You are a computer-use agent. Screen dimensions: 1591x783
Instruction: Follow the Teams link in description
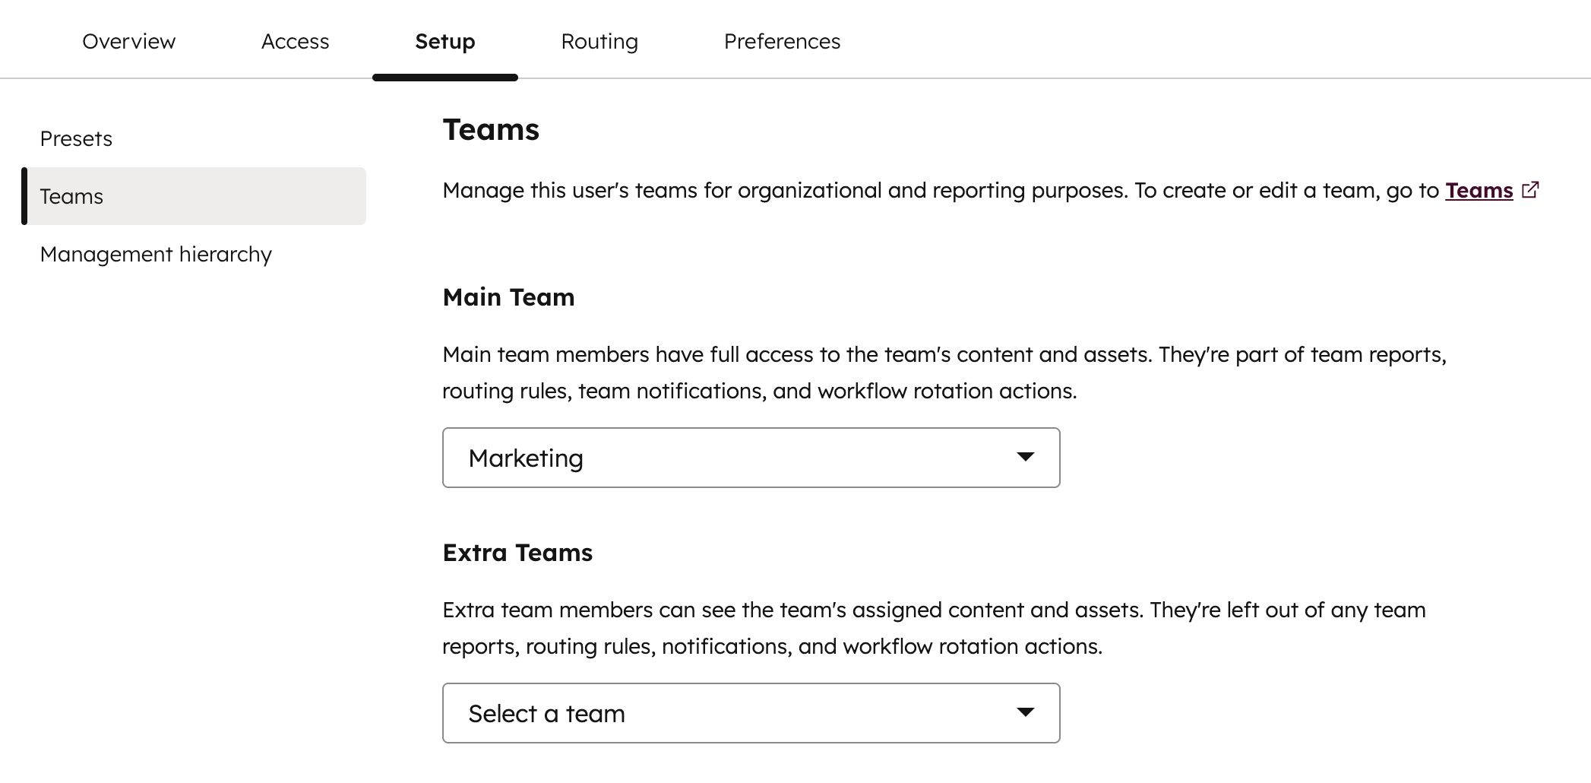(1479, 190)
